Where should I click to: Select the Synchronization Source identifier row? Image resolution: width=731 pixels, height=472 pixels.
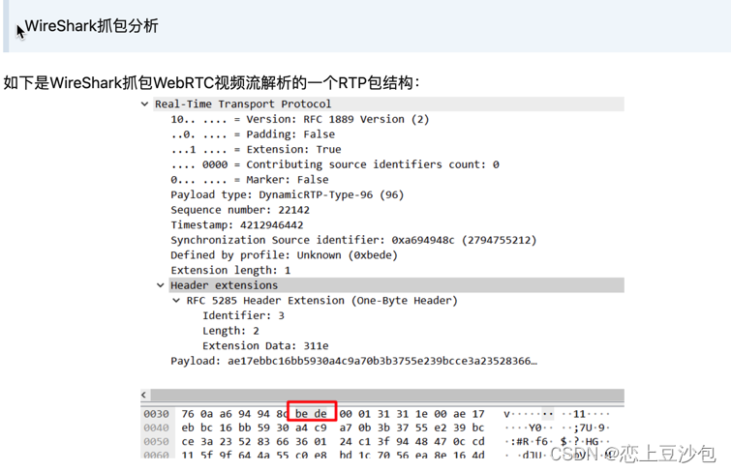[353, 240]
